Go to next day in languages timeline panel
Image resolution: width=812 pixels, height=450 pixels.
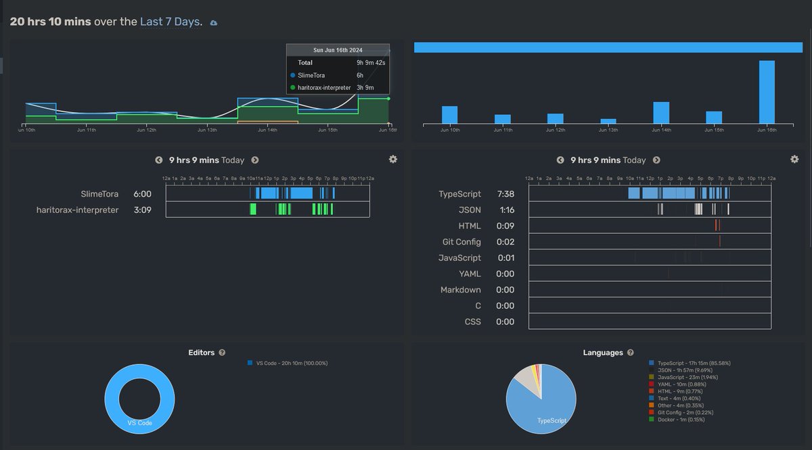(656, 160)
